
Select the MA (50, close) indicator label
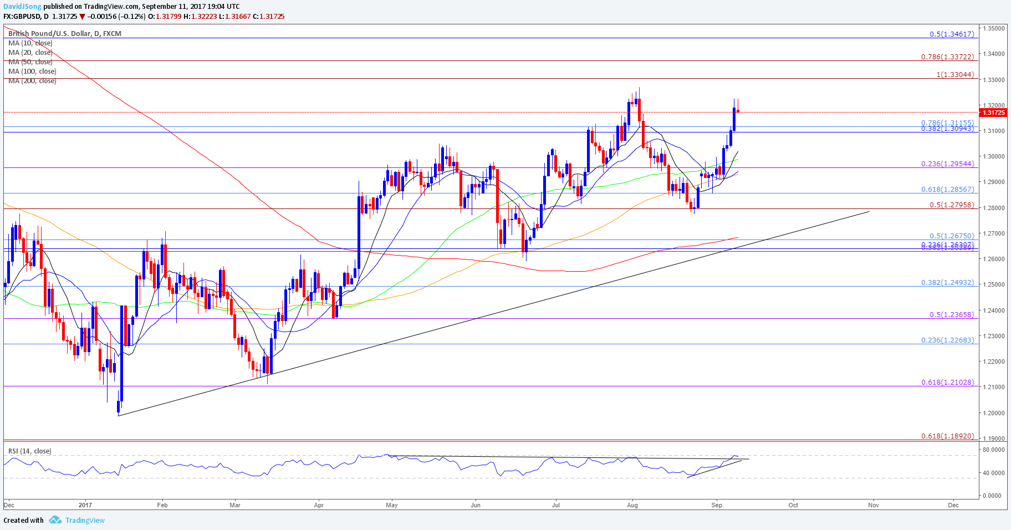pyautogui.click(x=30, y=62)
